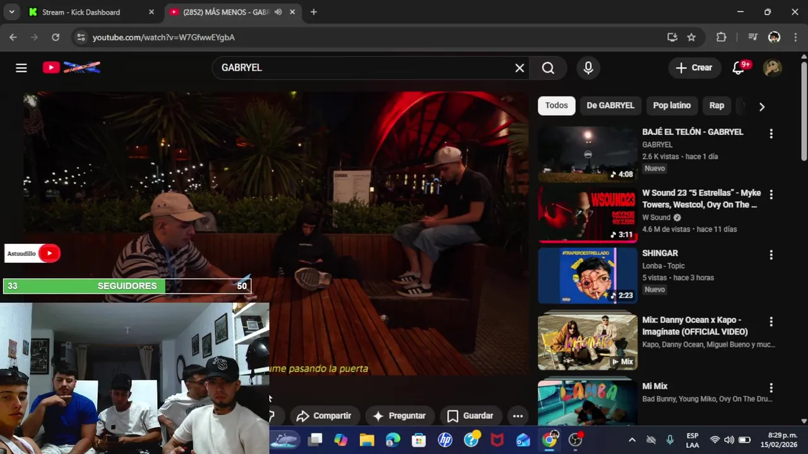This screenshot has width=808, height=454.
Task: Open options for Mi Mix
Action: pyautogui.click(x=771, y=388)
